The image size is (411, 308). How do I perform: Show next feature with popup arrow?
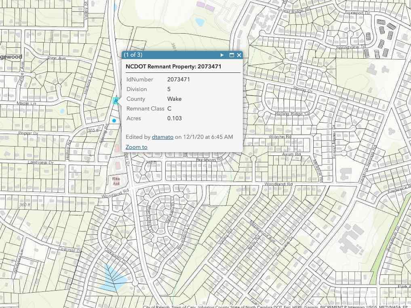pyautogui.click(x=222, y=55)
